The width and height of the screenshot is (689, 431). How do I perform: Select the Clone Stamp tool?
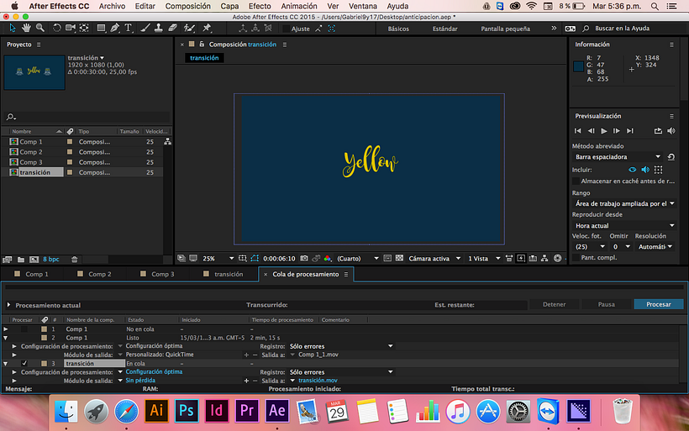(x=159, y=29)
